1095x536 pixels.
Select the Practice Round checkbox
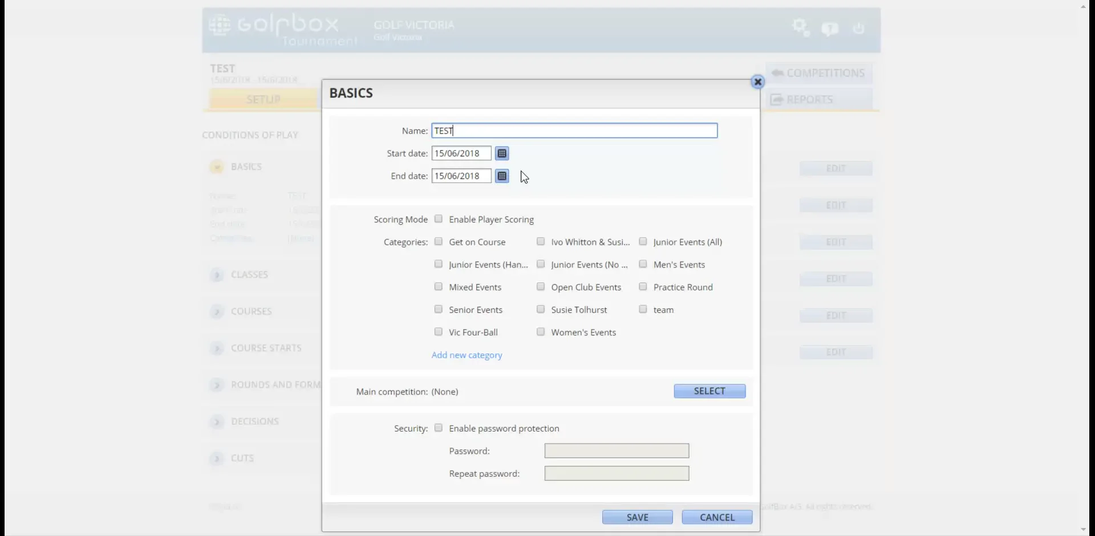(x=643, y=287)
